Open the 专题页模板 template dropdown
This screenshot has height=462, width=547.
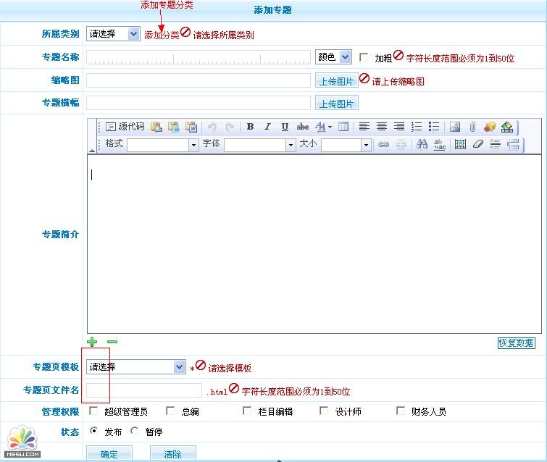136,367
